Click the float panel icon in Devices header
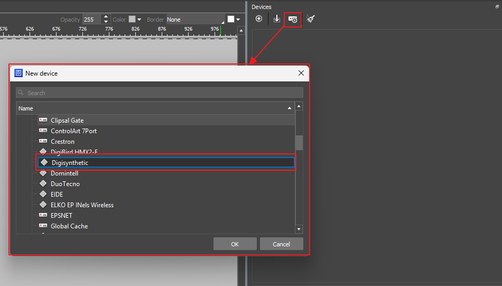 pyautogui.click(x=496, y=7)
